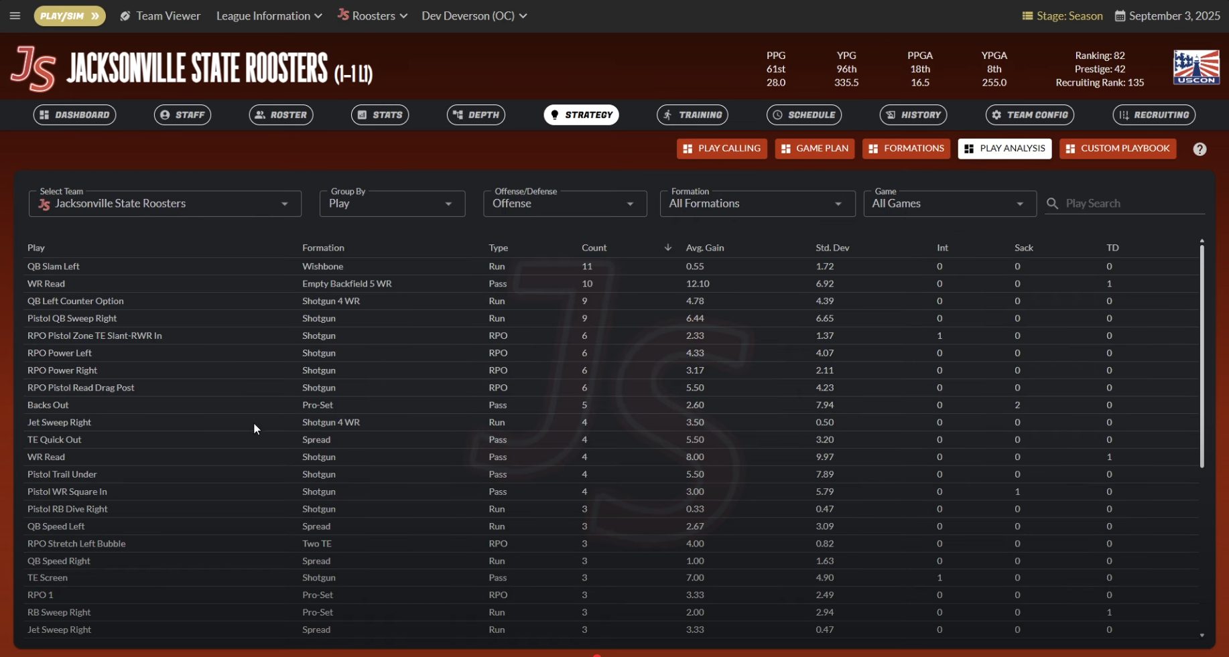Open the Staff tab

183,115
